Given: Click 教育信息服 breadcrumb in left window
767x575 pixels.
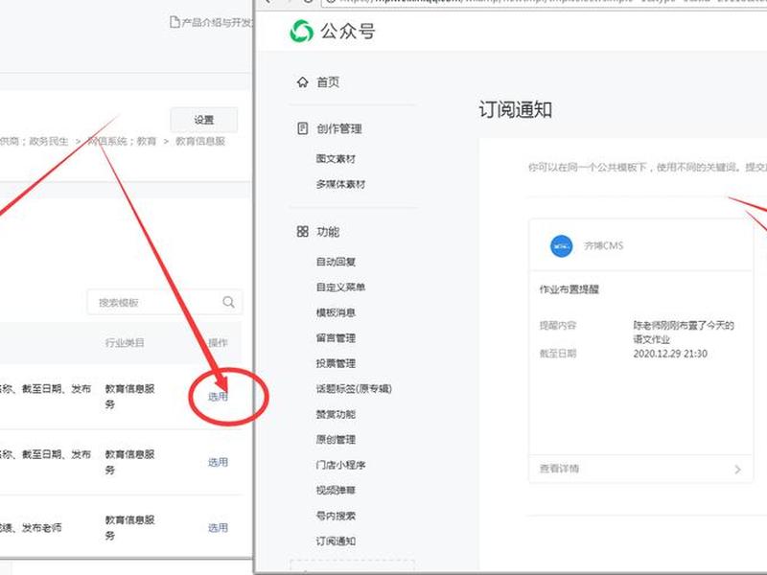Looking at the screenshot, I should click(x=200, y=141).
